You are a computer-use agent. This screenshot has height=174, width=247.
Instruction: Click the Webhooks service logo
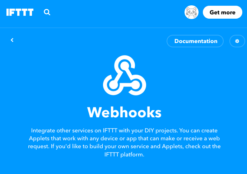point(125,75)
